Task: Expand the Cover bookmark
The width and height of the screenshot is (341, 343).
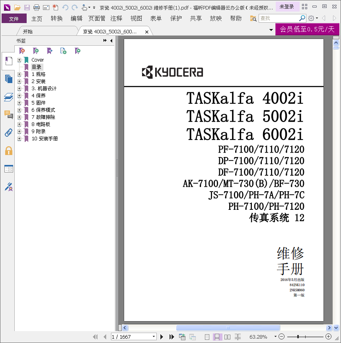Action: 19,60
